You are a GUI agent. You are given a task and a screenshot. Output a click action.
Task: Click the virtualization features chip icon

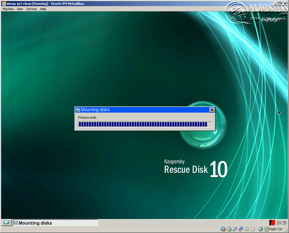tap(253, 229)
